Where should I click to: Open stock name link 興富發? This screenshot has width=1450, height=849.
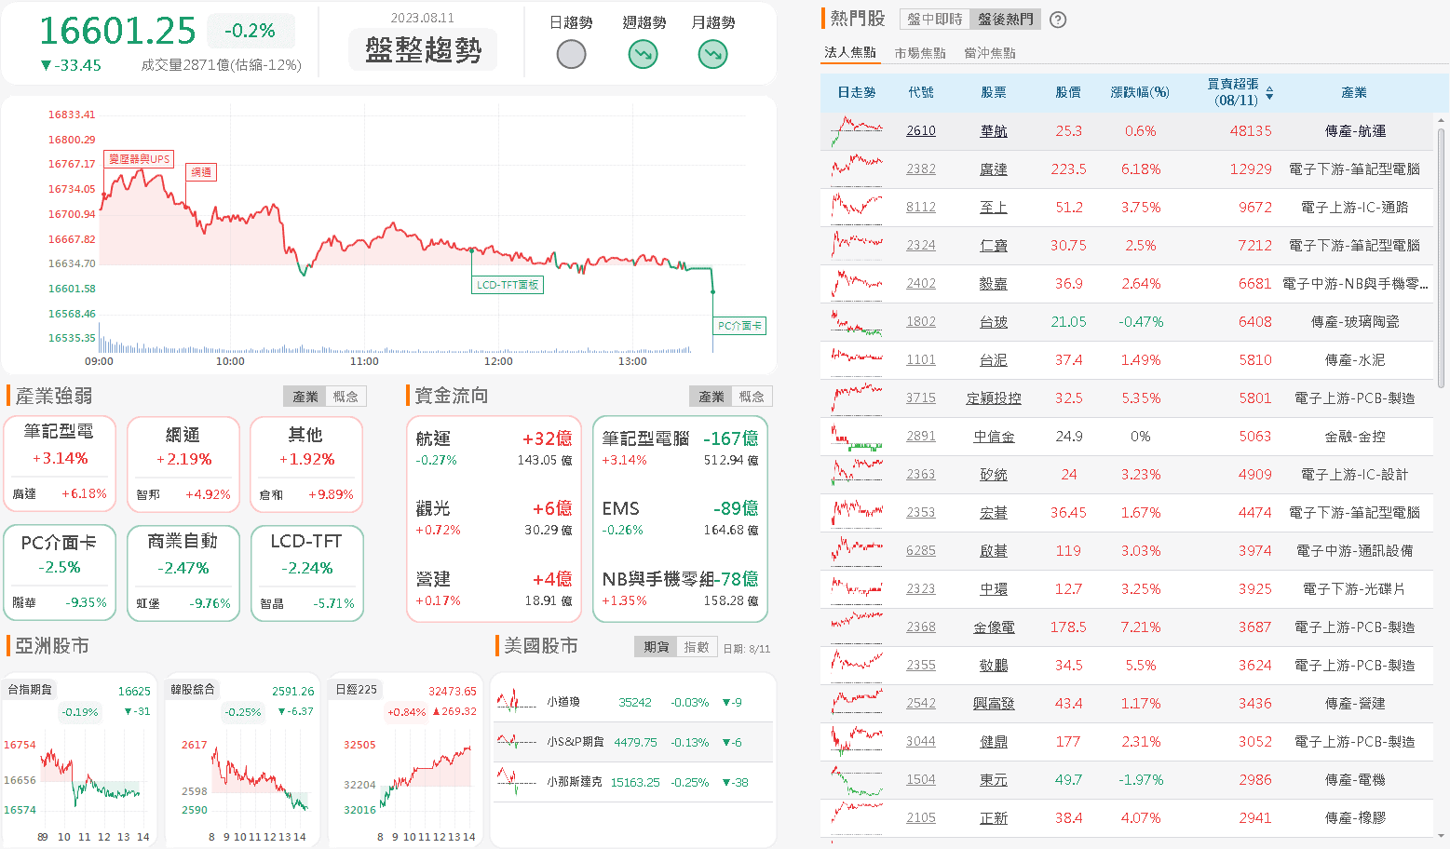click(x=994, y=704)
